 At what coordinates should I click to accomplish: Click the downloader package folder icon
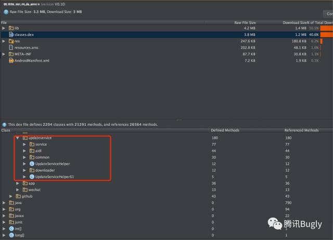tap(32, 171)
